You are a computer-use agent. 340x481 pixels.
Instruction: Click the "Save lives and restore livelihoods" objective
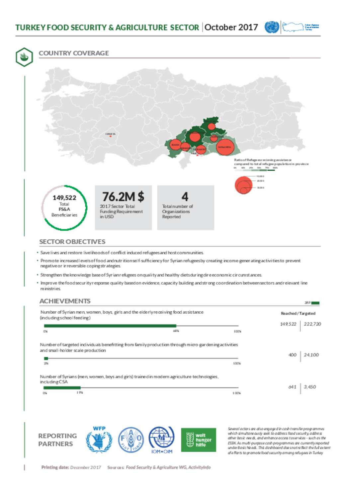coord(122,253)
